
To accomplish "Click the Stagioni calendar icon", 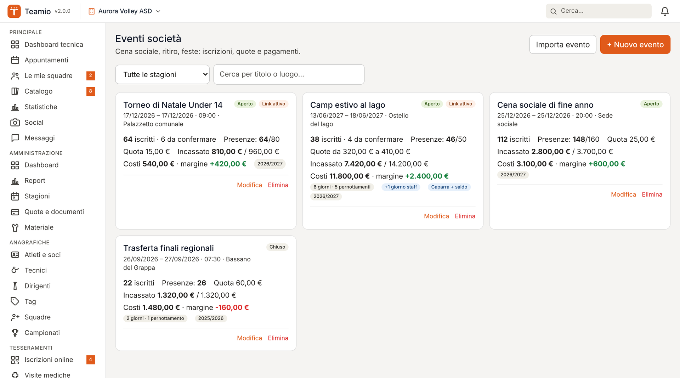I will tap(15, 196).
